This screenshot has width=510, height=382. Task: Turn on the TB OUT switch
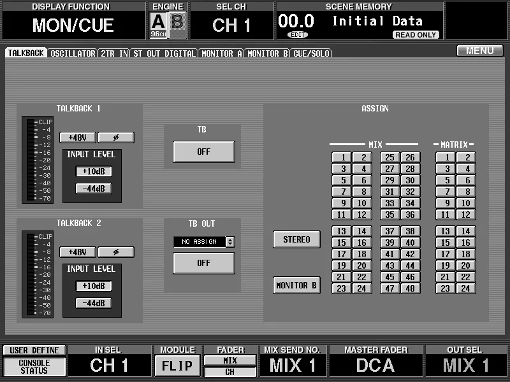(203, 263)
